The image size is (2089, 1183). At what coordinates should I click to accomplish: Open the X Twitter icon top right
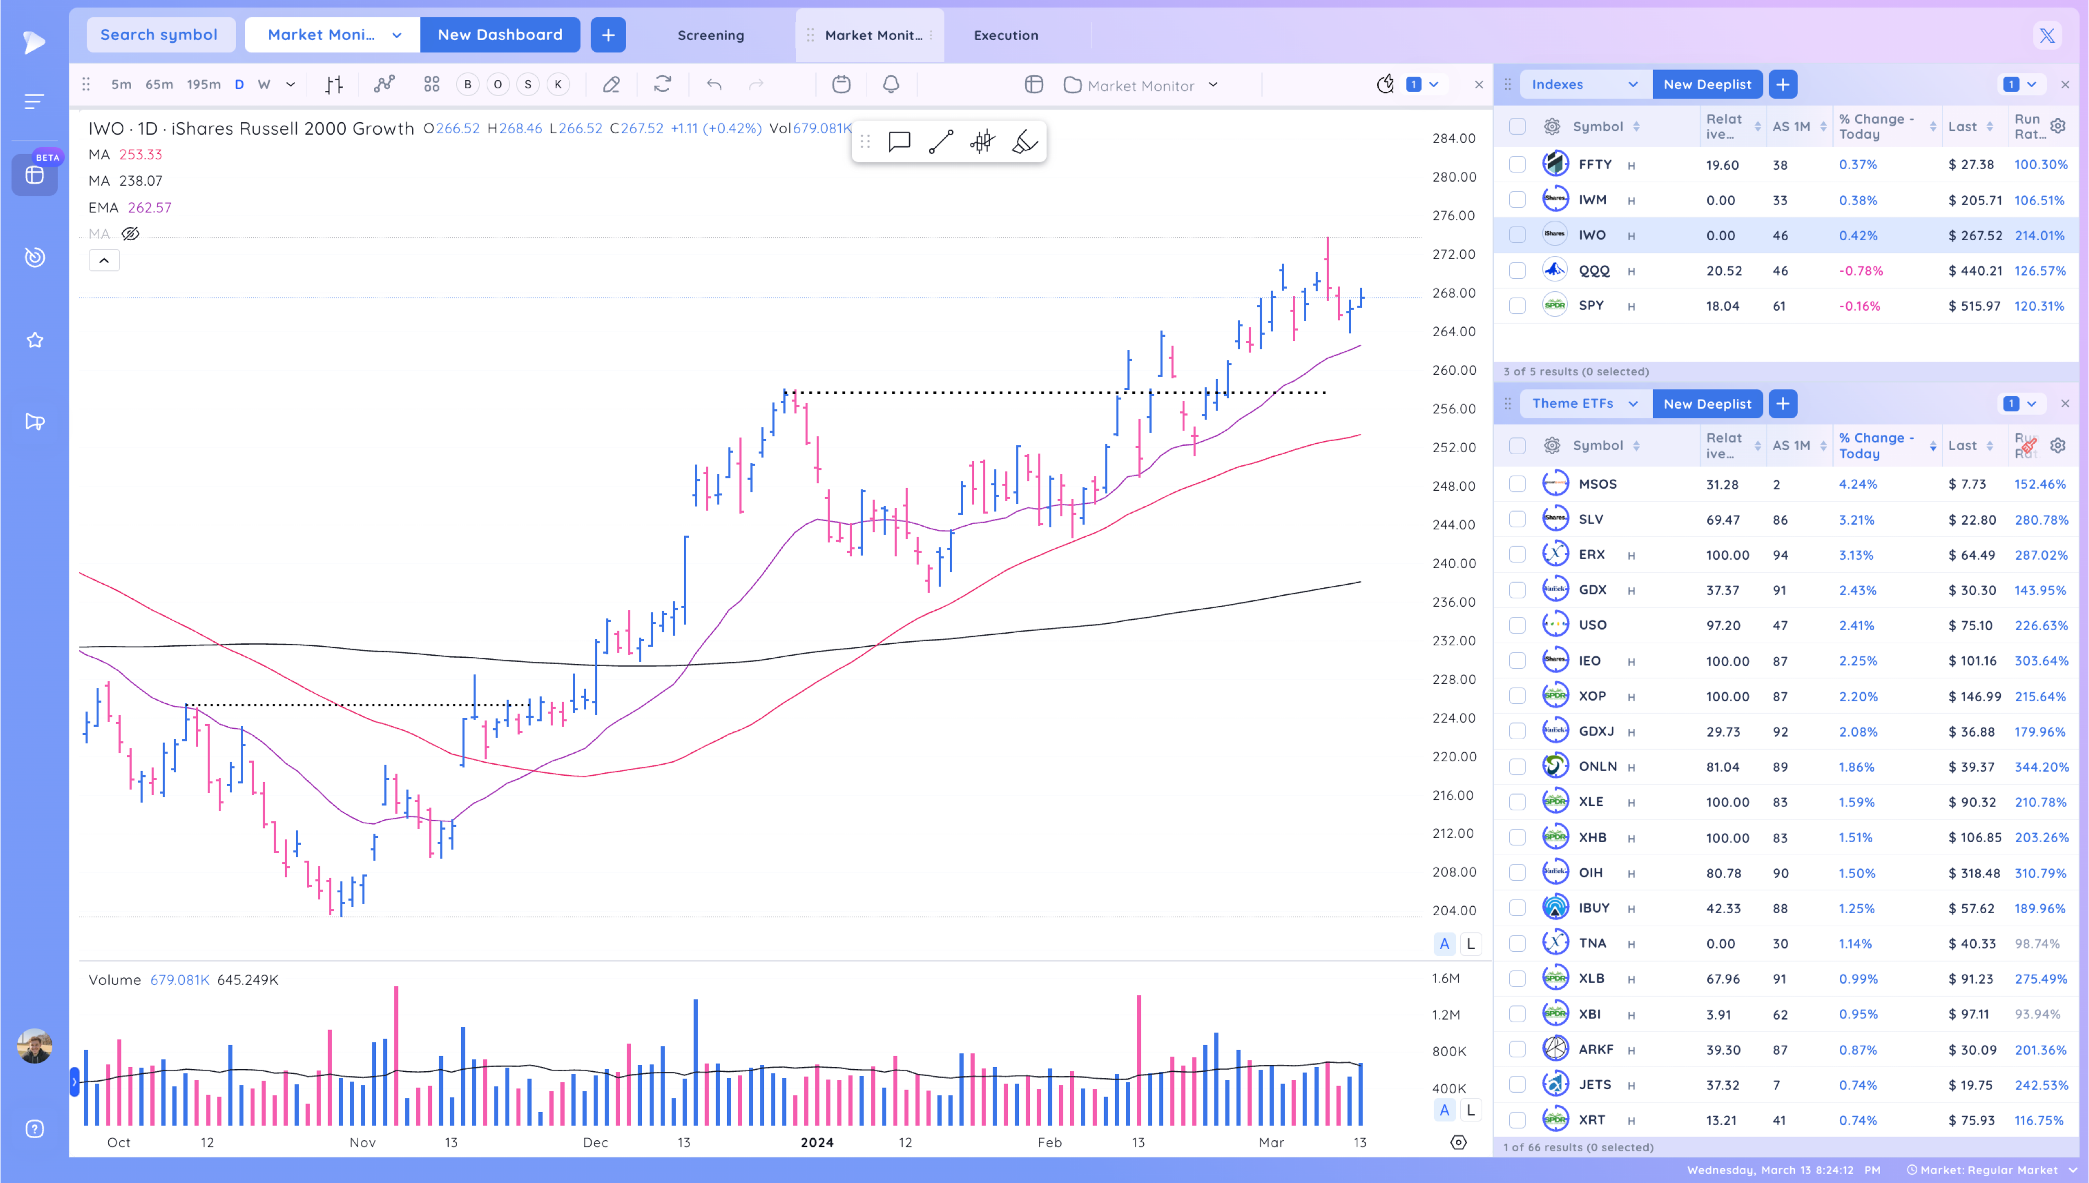point(2048,36)
